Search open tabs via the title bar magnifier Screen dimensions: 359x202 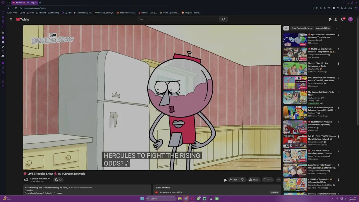(344, 3)
